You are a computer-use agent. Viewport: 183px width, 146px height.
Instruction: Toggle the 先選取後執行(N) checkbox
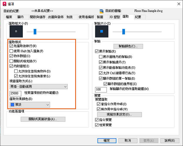pyautogui.click(x=11, y=46)
